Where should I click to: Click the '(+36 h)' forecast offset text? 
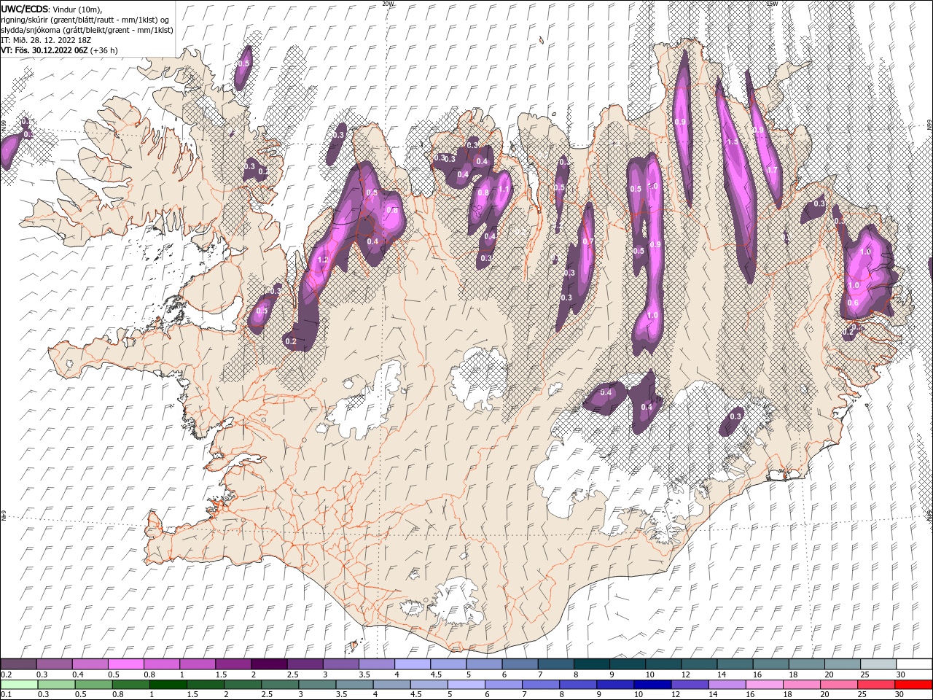104,50
